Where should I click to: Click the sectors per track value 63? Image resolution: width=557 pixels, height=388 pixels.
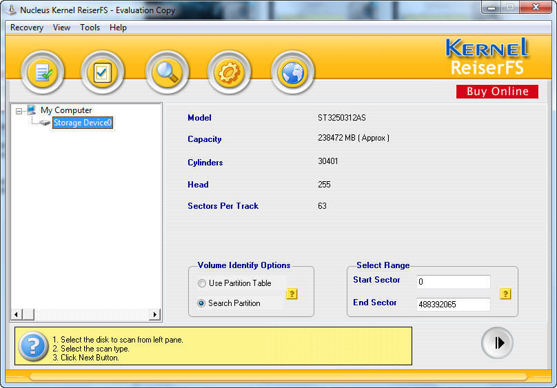tap(322, 206)
